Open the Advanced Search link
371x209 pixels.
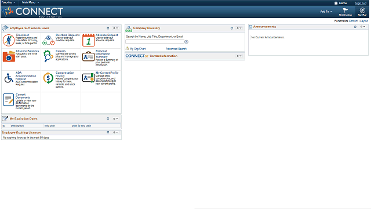pyautogui.click(x=176, y=49)
